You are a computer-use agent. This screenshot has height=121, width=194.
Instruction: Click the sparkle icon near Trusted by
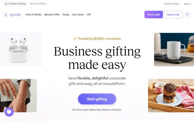pos(75,39)
